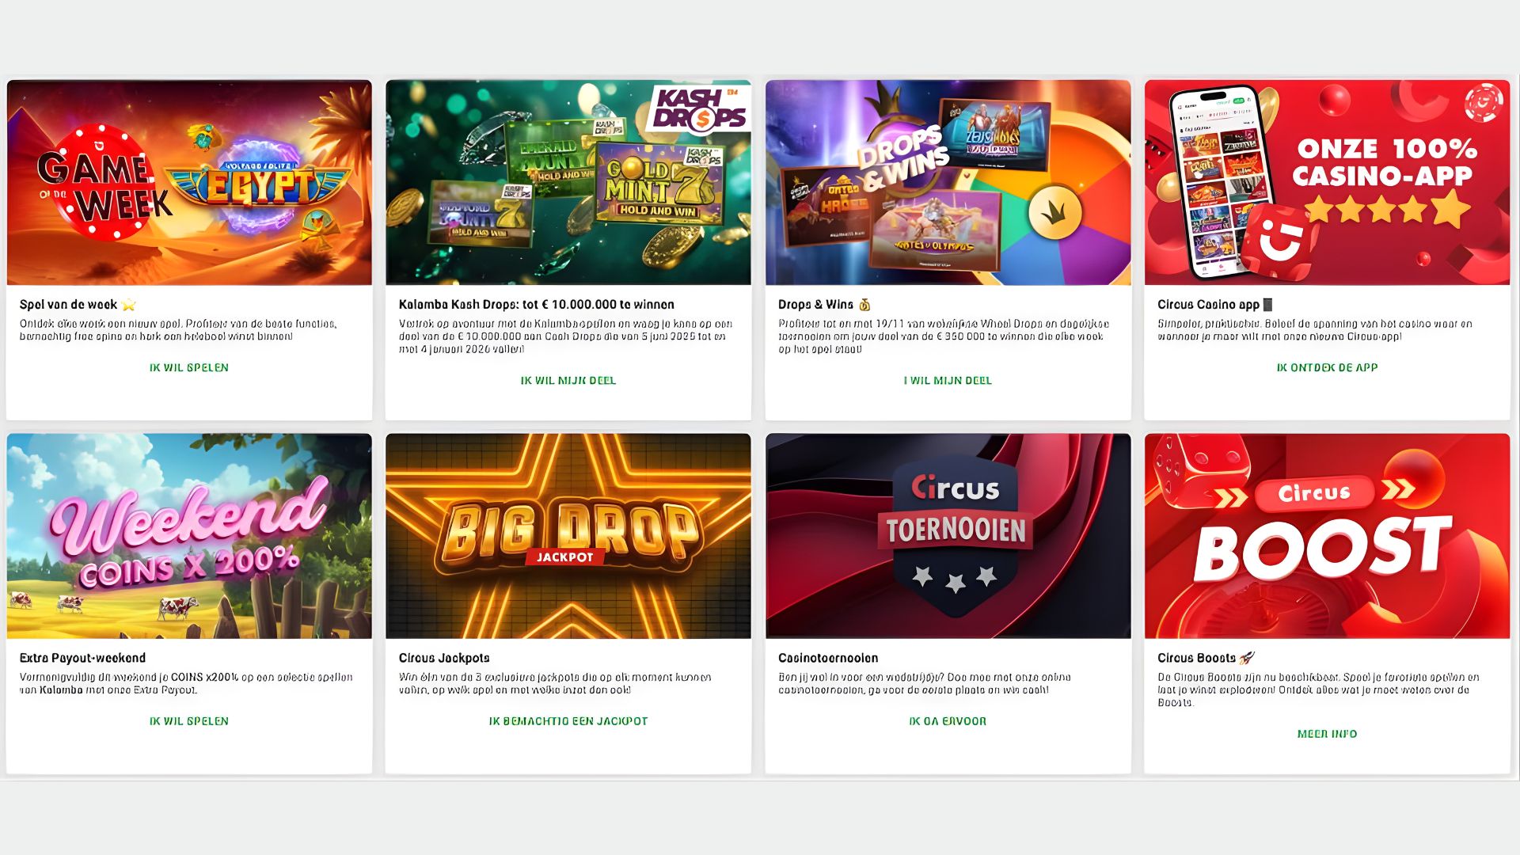Click the rocket icon beside Circus Boosts
Image resolution: width=1520 pixels, height=855 pixels.
pyautogui.click(x=1247, y=658)
